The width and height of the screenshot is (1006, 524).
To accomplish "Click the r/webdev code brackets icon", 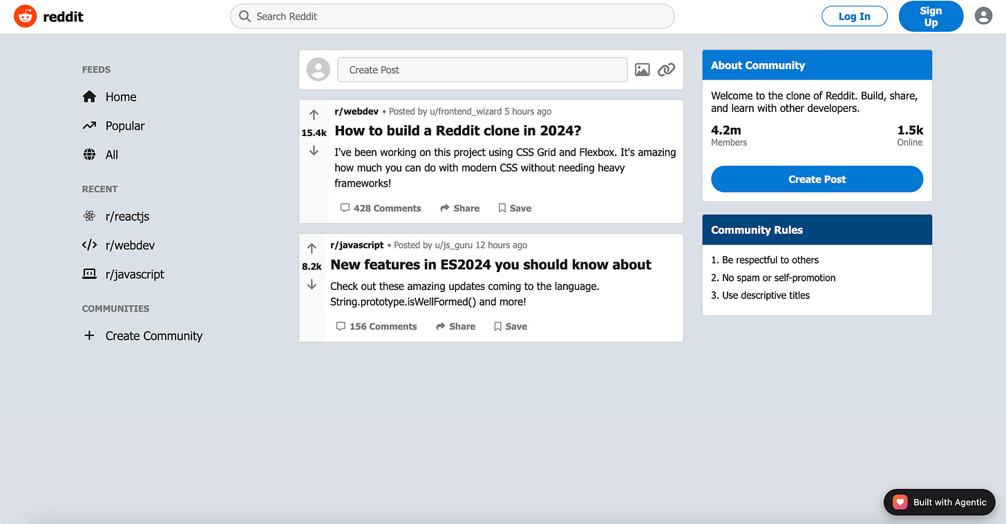I will click(89, 245).
